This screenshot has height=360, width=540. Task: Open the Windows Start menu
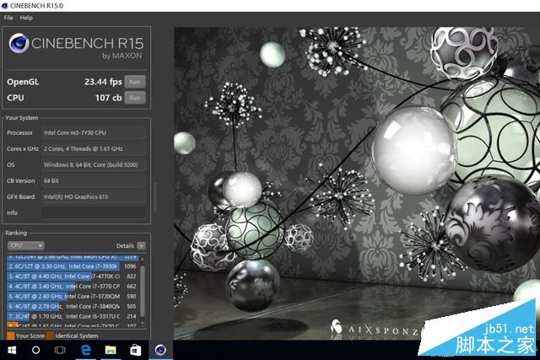click(x=12, y=349)
